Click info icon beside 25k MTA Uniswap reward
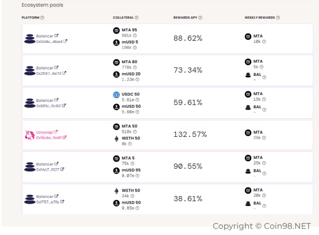This screenshot has height=235, width=319. (x=264, y=138)
